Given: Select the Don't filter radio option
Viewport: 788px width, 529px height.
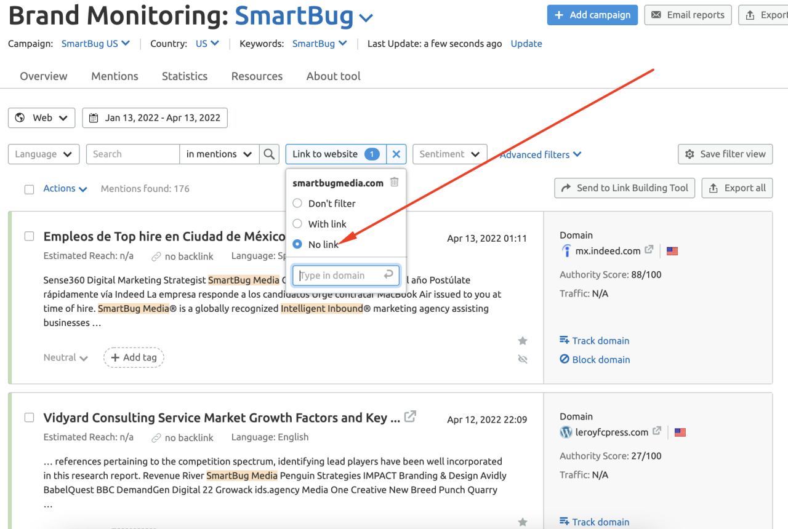Looking at the screenshot, I should pos(297,204).
